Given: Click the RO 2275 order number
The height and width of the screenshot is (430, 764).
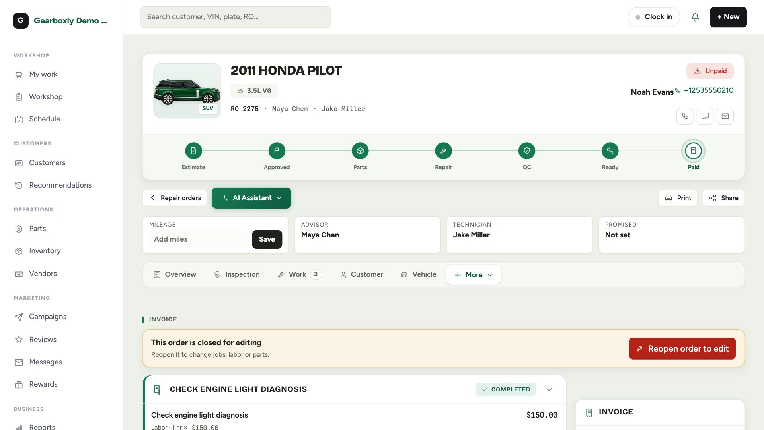Looking at the screenshot, I should click(x=245, y=109).
